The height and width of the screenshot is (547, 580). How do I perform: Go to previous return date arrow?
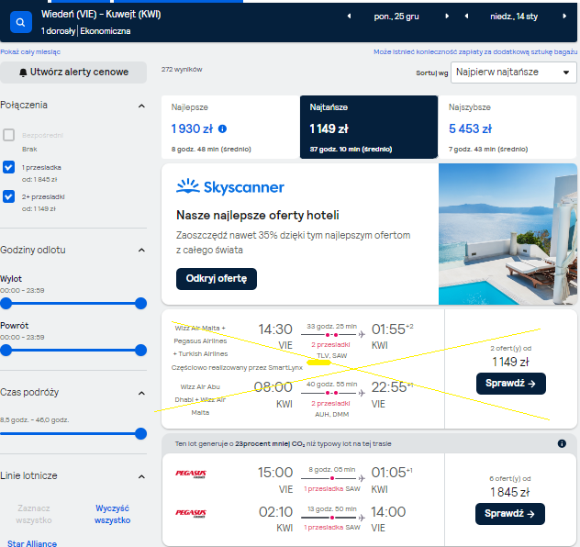[x=466, y=17]
